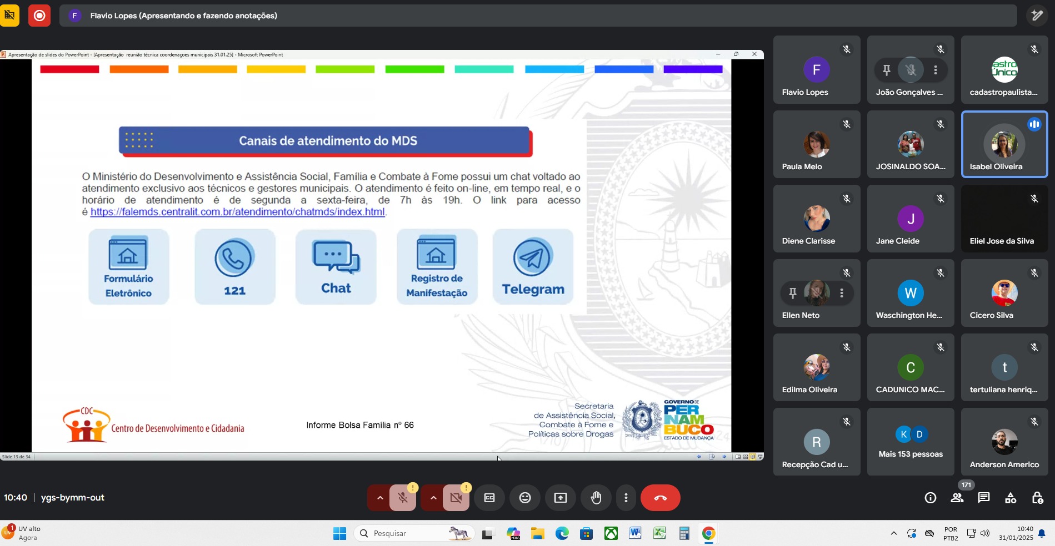
Task: Open the annotation pen tool at top right
Action: [x=1037, y=16]
